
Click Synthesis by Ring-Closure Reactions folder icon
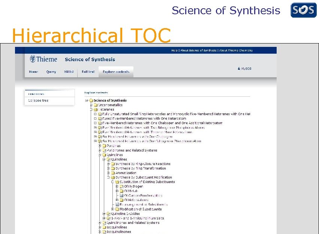click(x=113, y=164)
